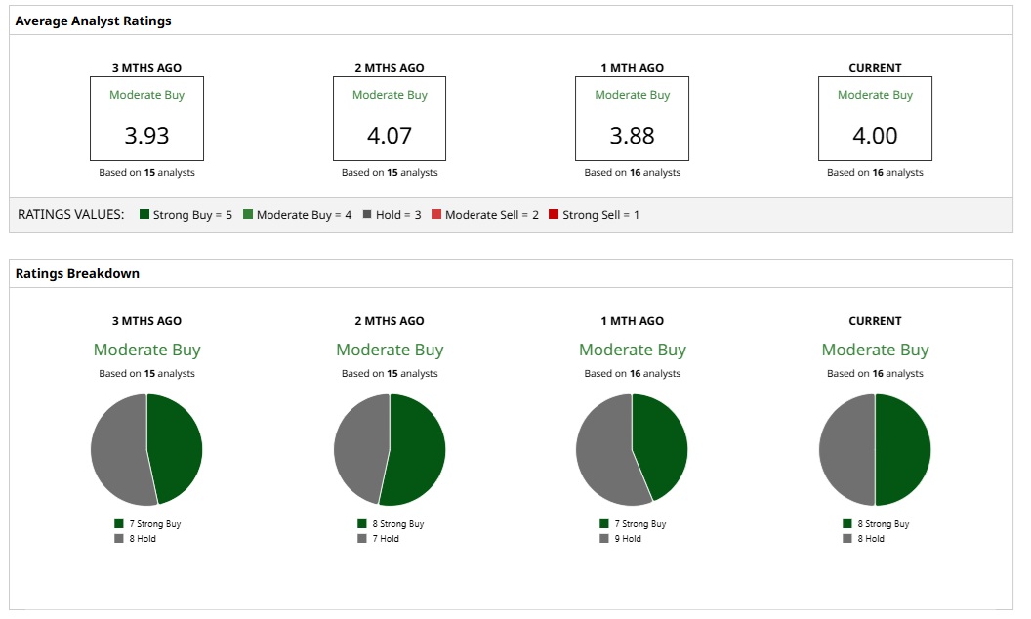Viewport: 1031px width, 619px height.
Task: Click the Average Analyst Ratings section header
Action: (94, 21)
